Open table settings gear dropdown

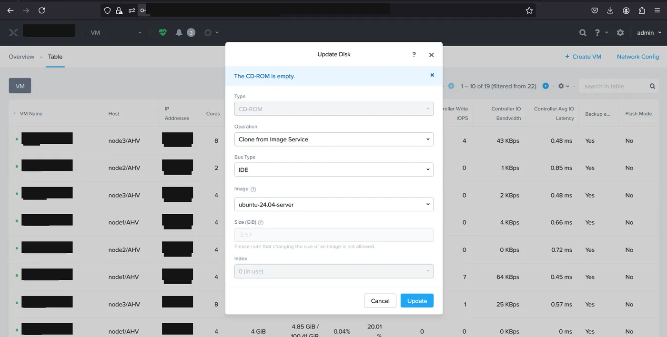pyautogui.click(x=564, y=86)
